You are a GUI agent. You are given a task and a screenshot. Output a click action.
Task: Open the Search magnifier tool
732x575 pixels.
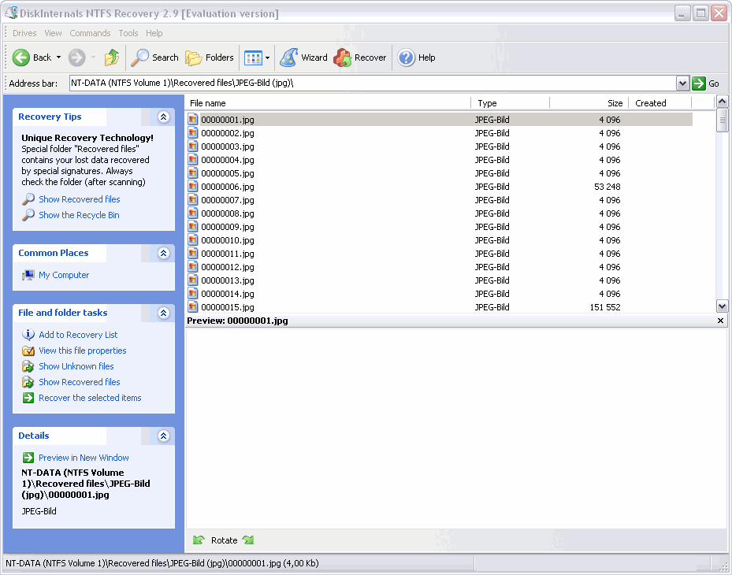pyautogui.click(x=154, y=57)
